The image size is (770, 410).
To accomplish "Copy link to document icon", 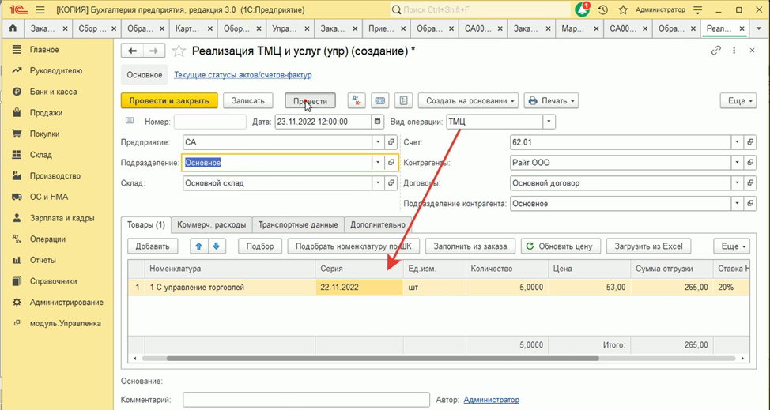I will pos(716,51).
